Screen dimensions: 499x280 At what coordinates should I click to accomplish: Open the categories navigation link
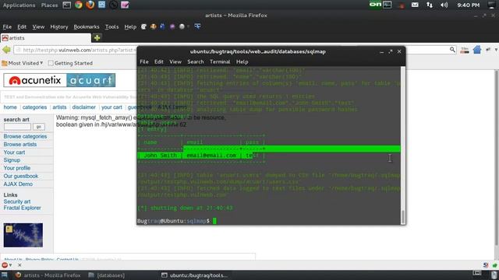[34, 107]
